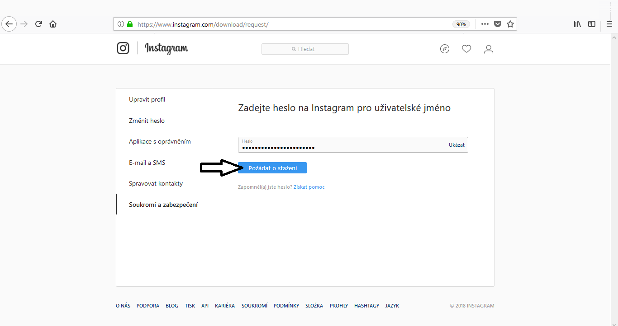Image resolution: width=618 pixels, height=326 pixels.
Task: Open the page actions three-dot menu
Action: tap(485, 24)
